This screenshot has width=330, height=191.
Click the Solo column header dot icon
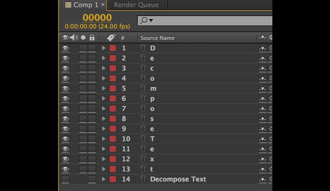(83, 37)
